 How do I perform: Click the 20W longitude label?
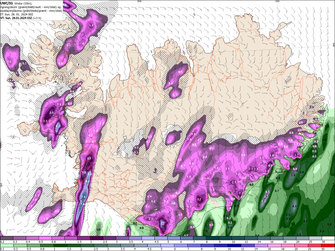point(139,1)
